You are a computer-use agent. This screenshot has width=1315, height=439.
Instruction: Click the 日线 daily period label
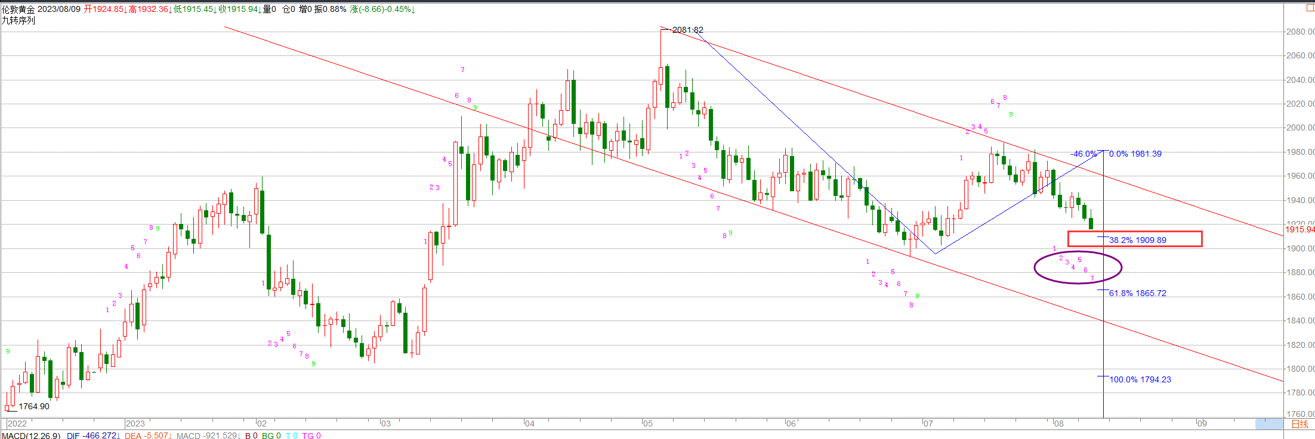click(x=1299, y=424)
